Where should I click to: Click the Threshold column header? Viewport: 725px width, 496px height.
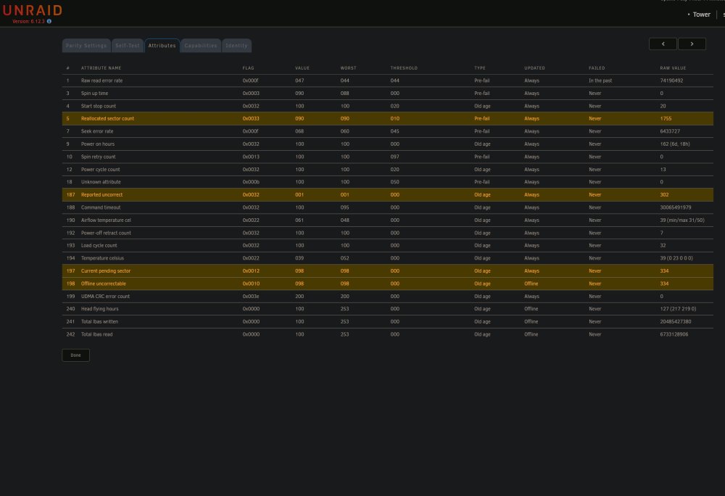(404, 68)
